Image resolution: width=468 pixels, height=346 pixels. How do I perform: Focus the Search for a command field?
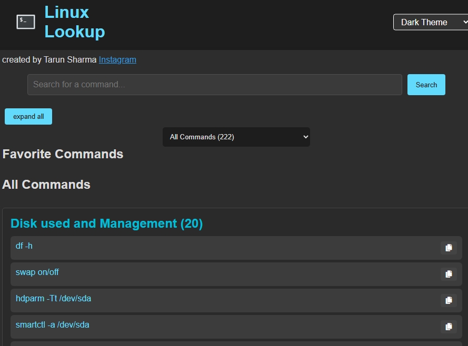coord(215,85)
